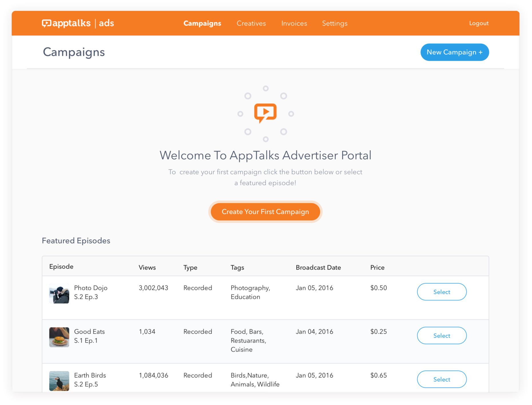Click the plus icon on New Campaign button

point(480,52)
